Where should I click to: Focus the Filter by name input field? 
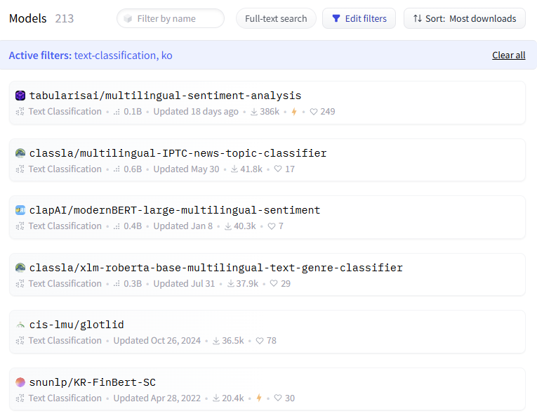pyautogui.click(x=171, y=18)
